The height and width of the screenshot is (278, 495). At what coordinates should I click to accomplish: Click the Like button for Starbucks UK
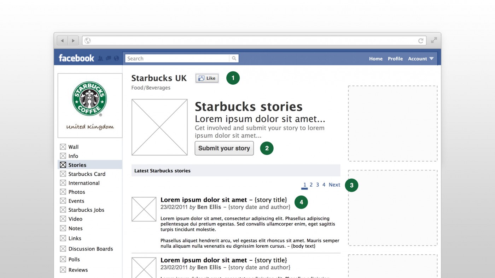207,78
